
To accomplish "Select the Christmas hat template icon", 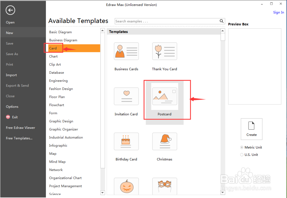I will (x=164, y=141).
